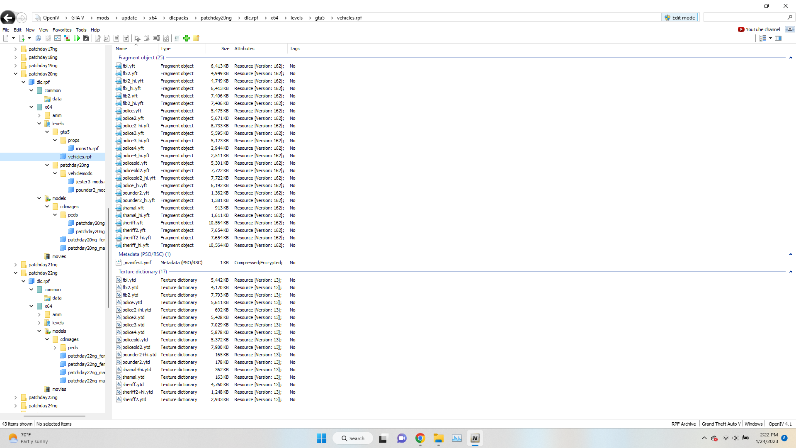This screenshot has height=448, width=796.
Task: Open the Tools menu
Action: click(x=81, y=30)
